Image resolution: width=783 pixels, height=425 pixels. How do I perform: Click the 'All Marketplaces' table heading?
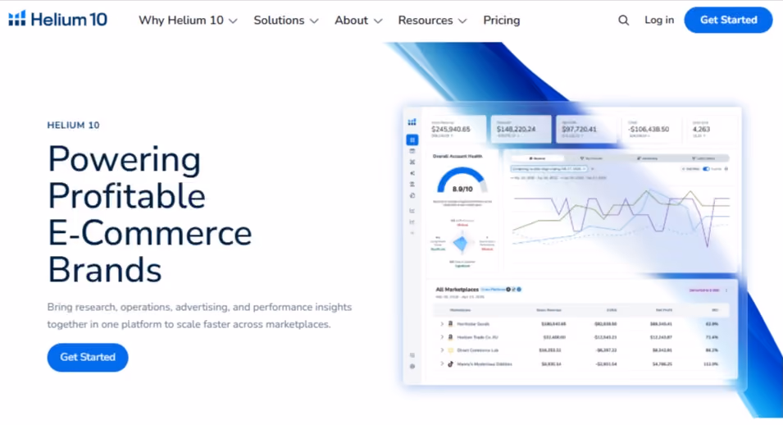tap(457, 290)
